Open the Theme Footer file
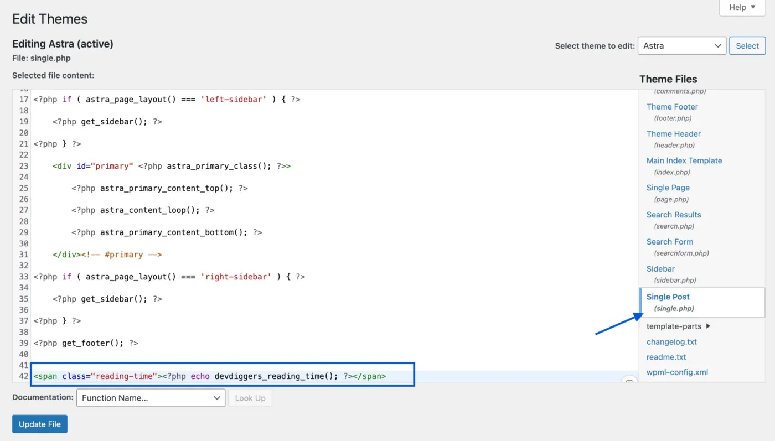The width and height of the screenshot is (775, 441). click(672, 107)
